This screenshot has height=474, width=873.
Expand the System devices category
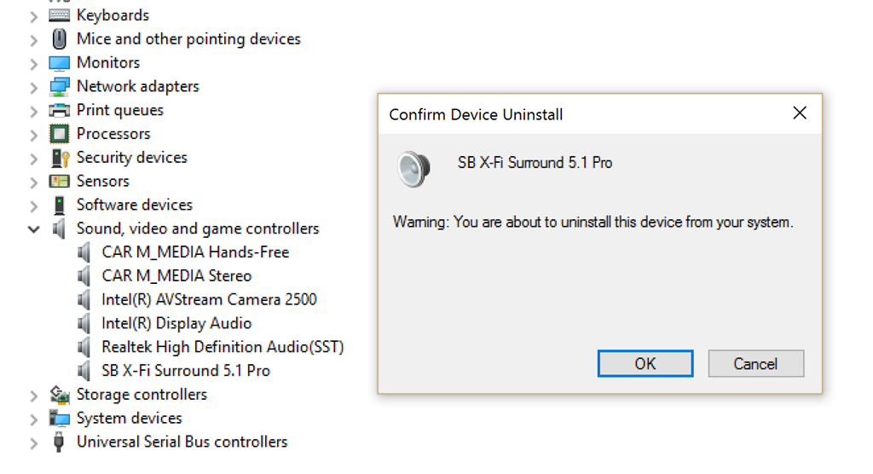33,419
